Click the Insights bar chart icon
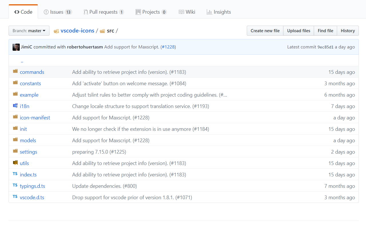 coord(209,12)
